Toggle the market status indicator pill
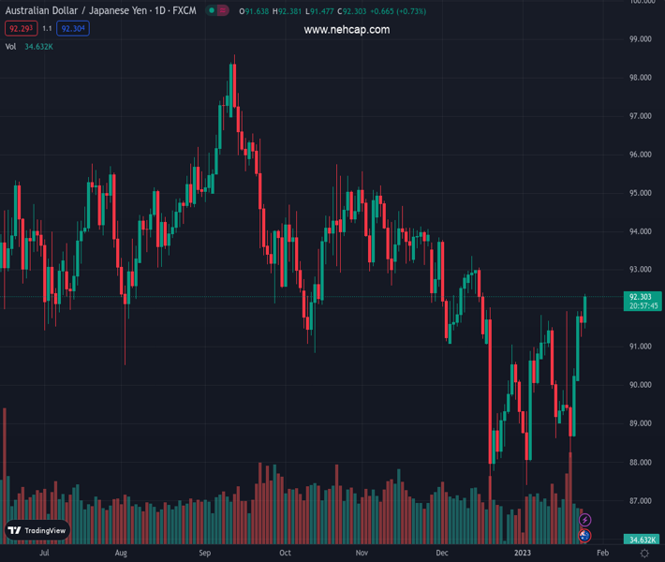 click(x=217, y=11)
